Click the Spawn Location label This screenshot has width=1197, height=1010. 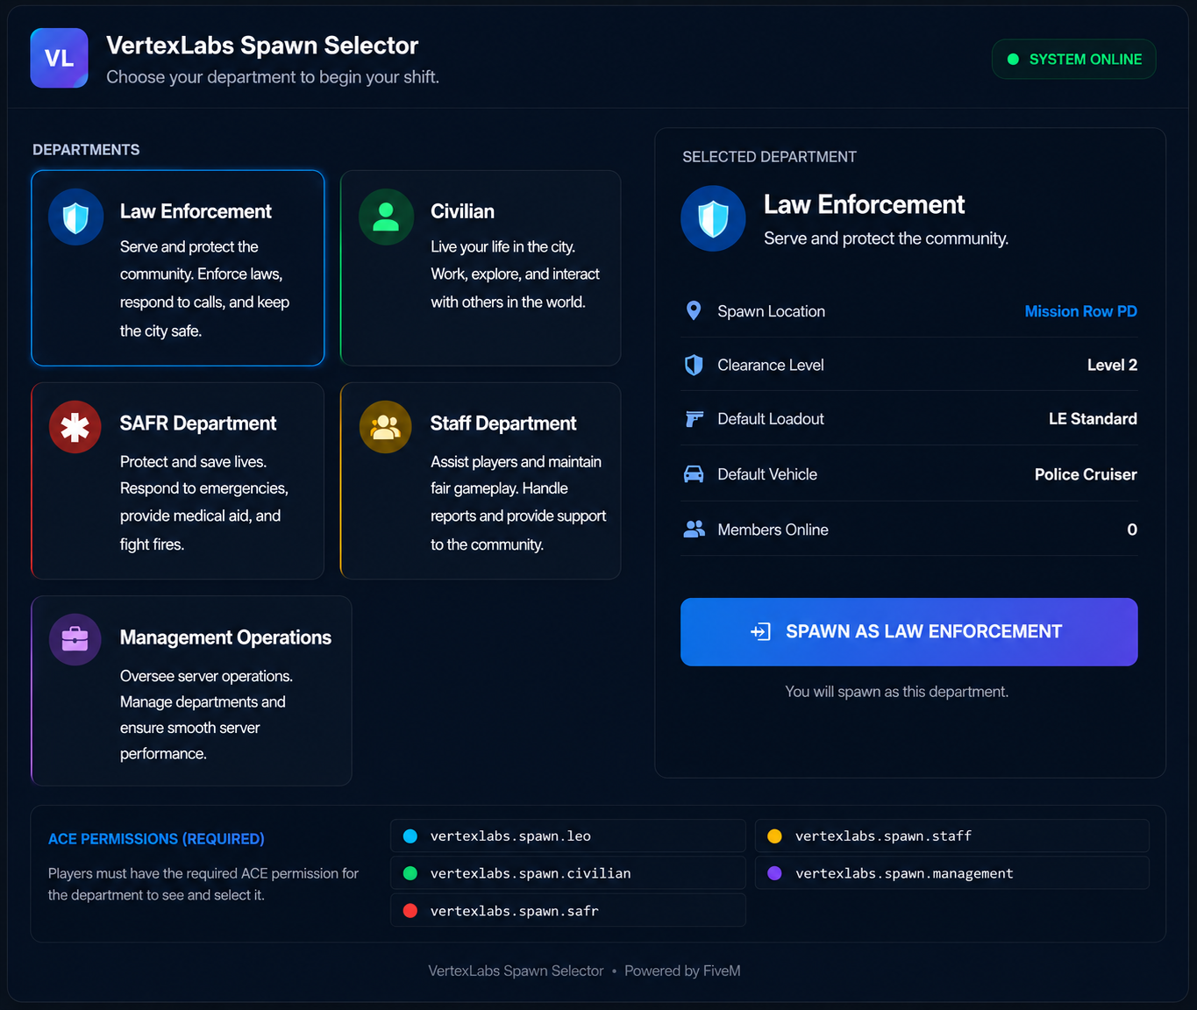771,311
